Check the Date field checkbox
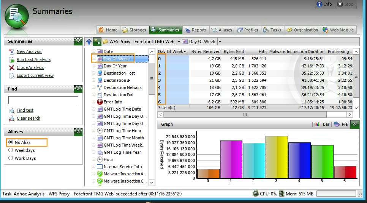The image size is (367, 203). [94, 52]
